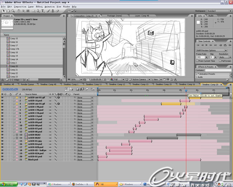Enable the From Current Time checkbox
Viewport: 233px width, 187px height.
[x=197, y=61]
